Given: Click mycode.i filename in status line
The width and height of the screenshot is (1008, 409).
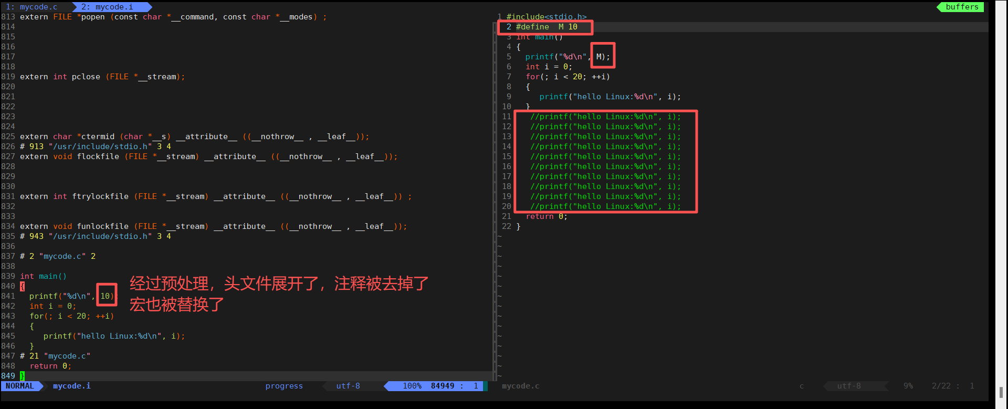Looking at the screenshot, I should (72, 386).
